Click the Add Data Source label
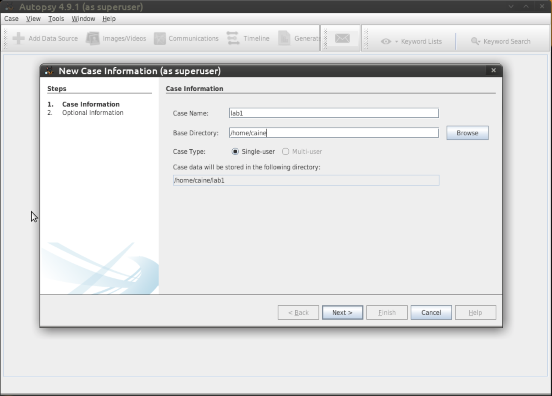This screenshot has height=396, width=552. pos(53,38)
